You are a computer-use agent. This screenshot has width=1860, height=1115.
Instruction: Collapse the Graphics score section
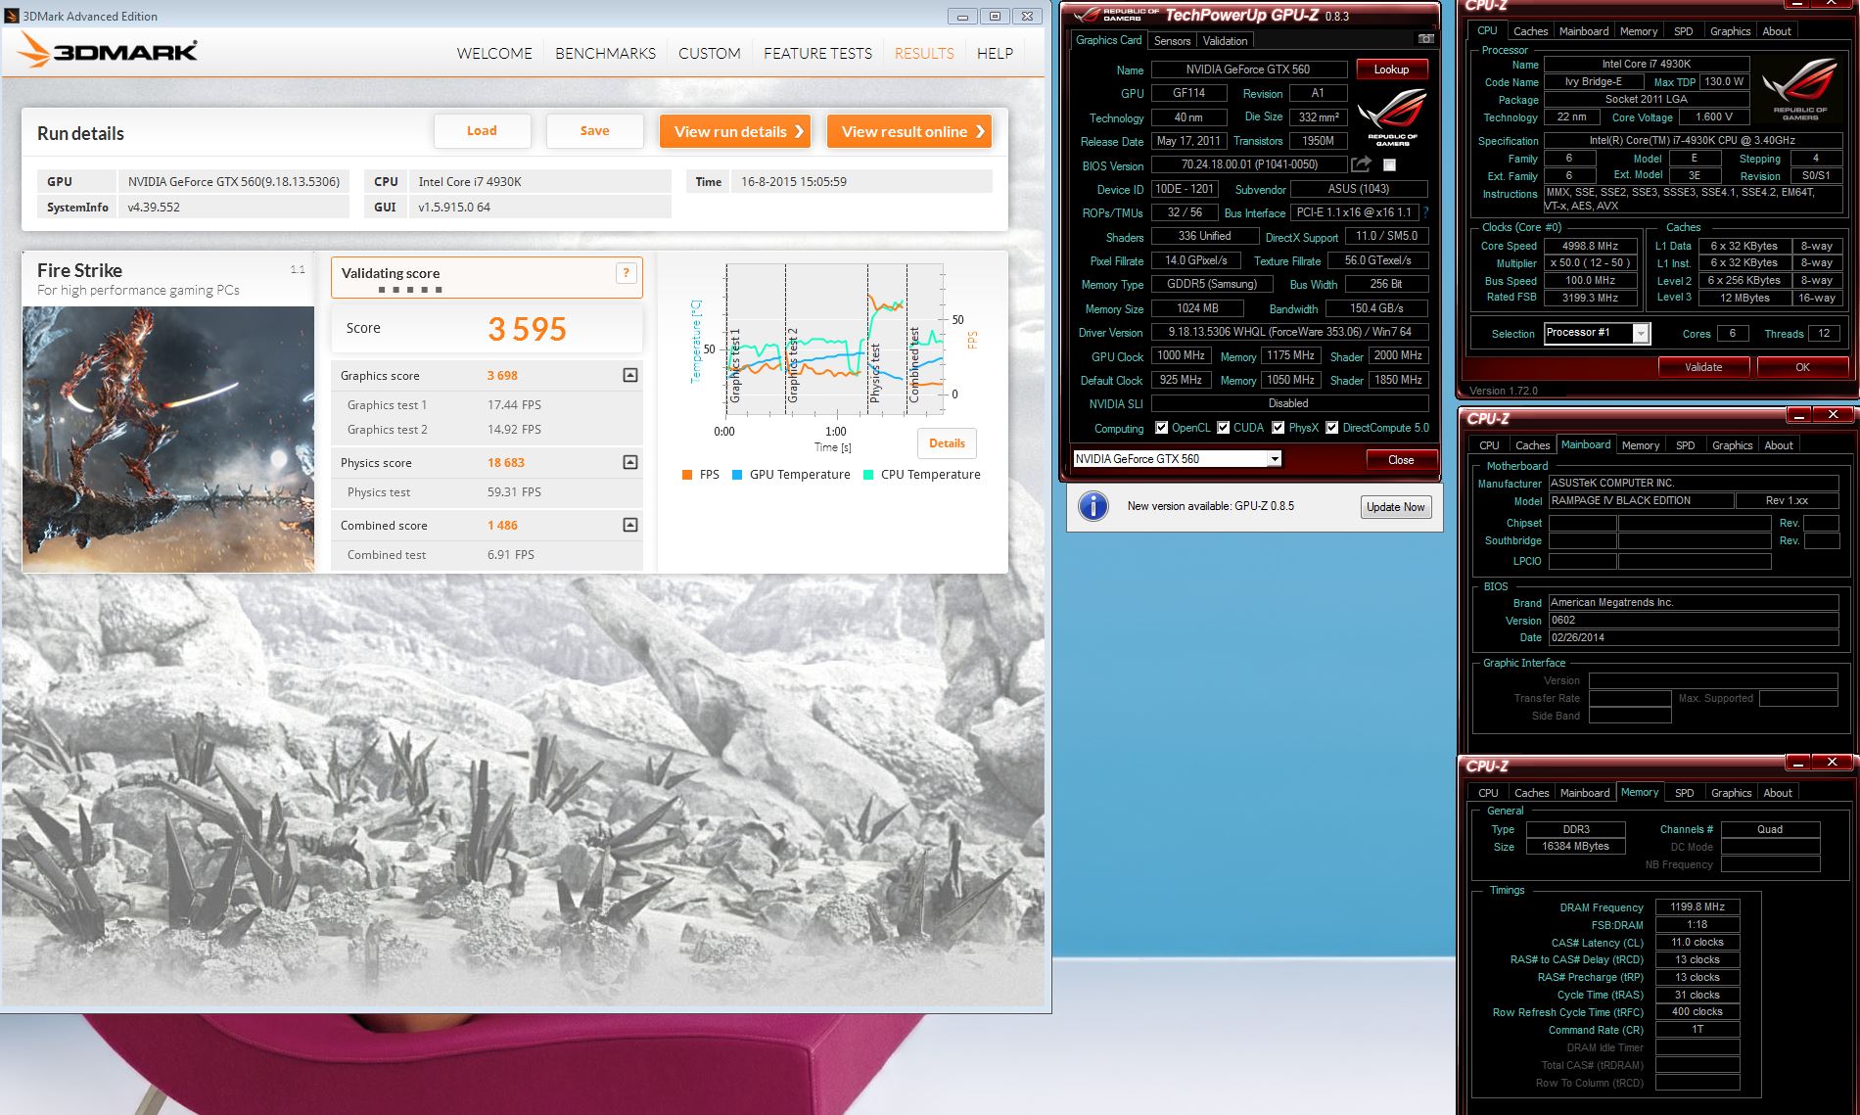[x=630, y=375]
